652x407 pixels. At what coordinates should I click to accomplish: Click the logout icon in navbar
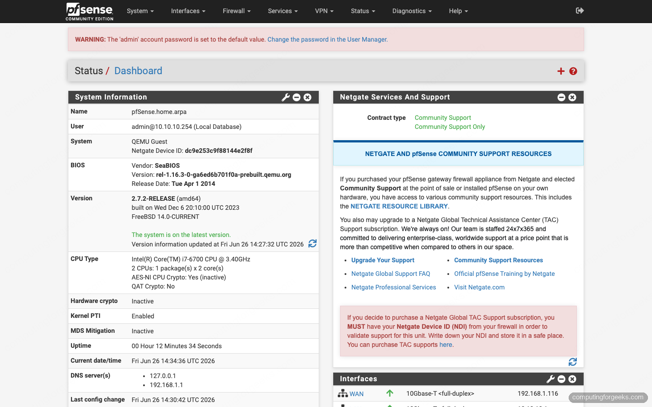coord(580,10)
